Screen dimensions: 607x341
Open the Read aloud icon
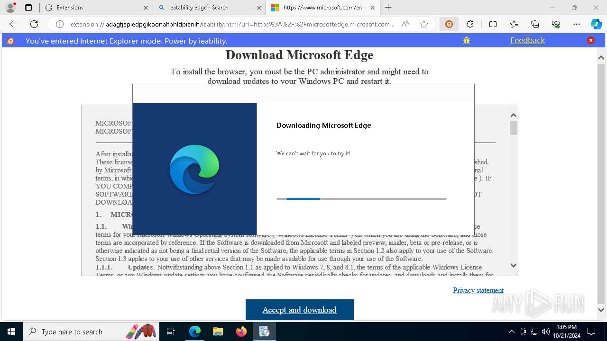tap(405, 24)
